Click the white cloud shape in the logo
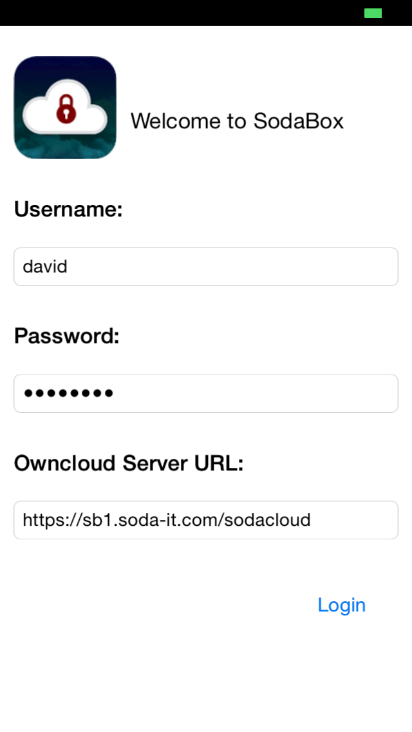 65,107
